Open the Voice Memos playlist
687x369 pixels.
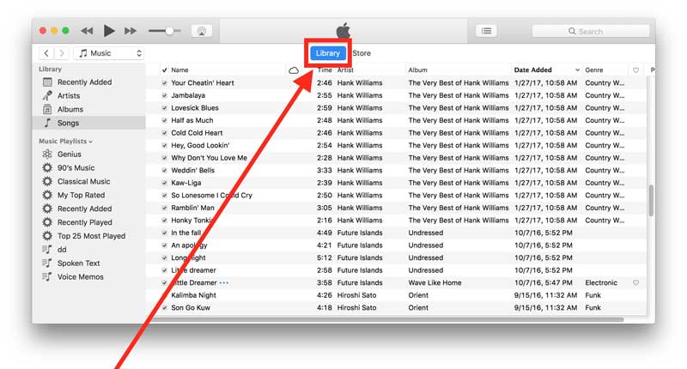(80, 276)
